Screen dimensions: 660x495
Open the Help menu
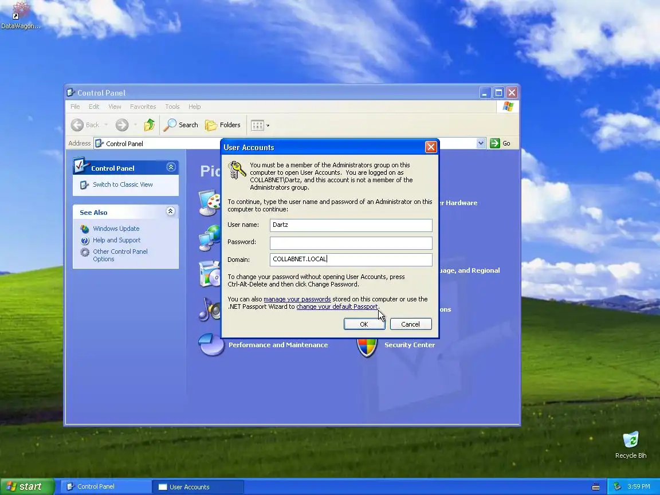(194, 107)
